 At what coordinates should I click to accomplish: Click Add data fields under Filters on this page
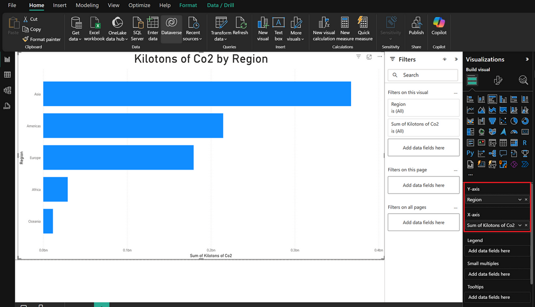click(423, 185)
